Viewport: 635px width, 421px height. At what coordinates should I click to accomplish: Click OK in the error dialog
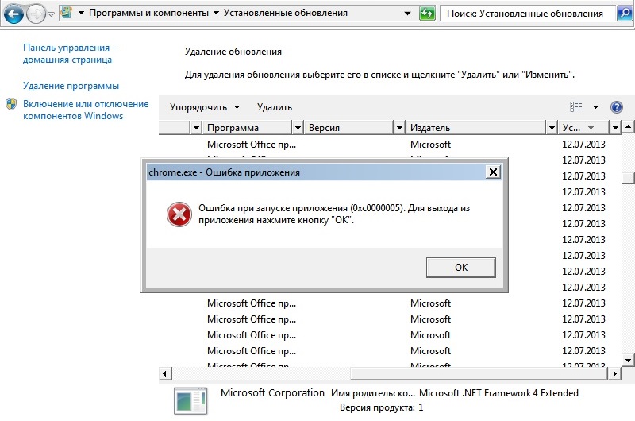[x=461, y=268]
